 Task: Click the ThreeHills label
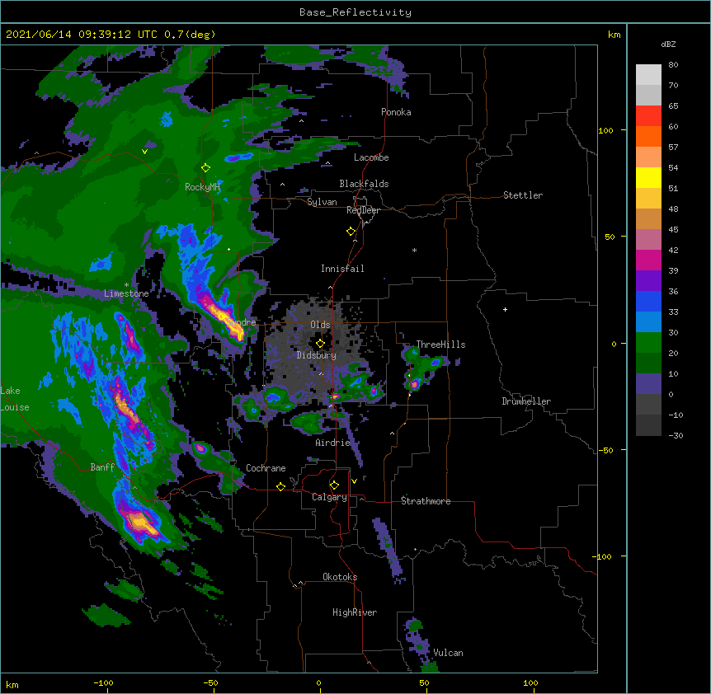(440, 345)
